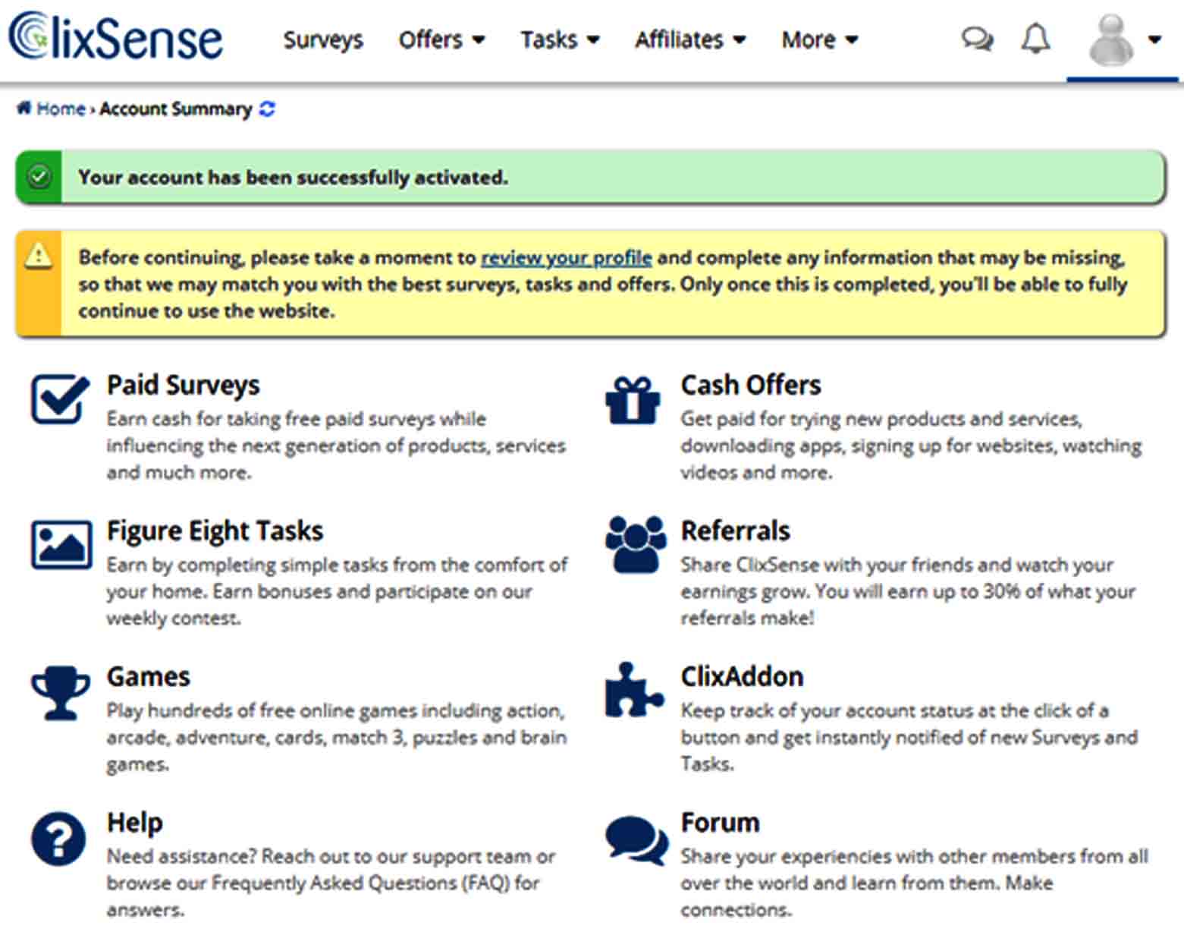Open the Paid Surveys heading
This screenshot has height=929, width=1184.
point(183,385)
